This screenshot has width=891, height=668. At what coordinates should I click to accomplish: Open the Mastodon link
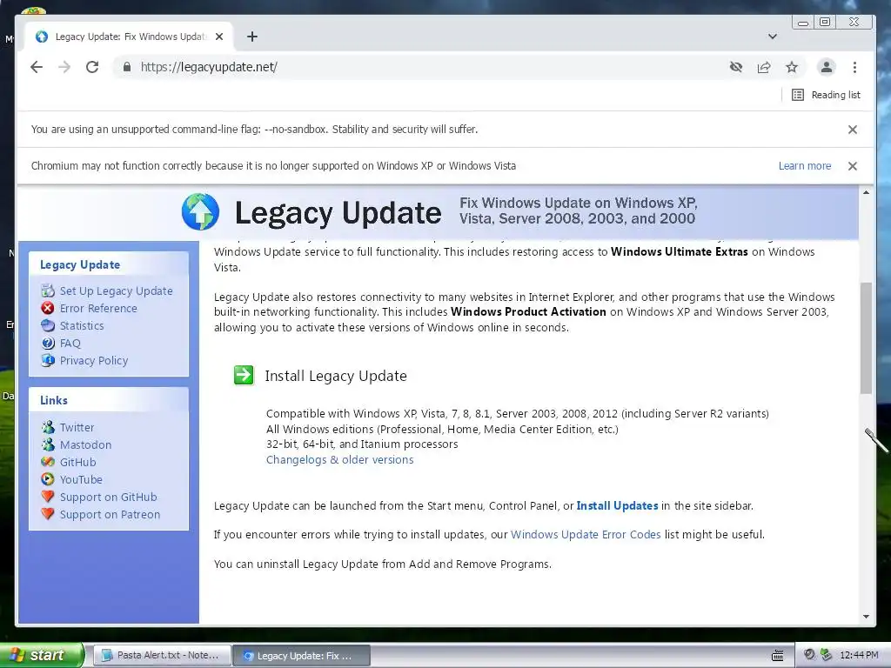(85, 444)
